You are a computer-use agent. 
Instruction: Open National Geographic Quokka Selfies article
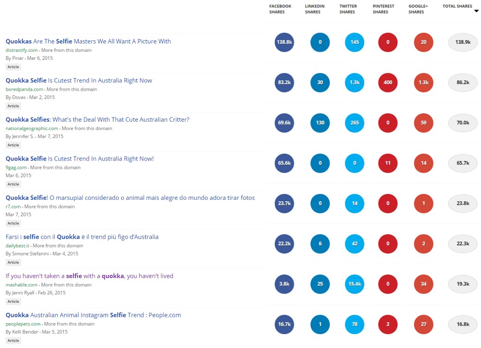[x=97, y=119]
